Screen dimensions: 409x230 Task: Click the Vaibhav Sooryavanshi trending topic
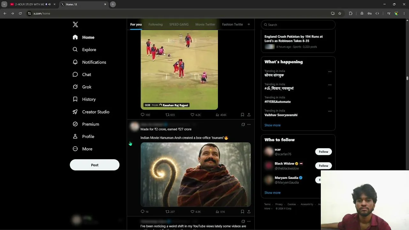tap(281, 115)
